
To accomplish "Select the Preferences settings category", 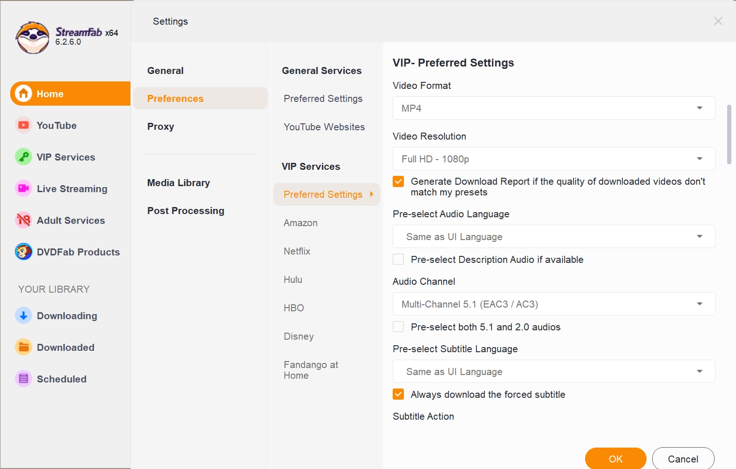I will coord(200,98).
